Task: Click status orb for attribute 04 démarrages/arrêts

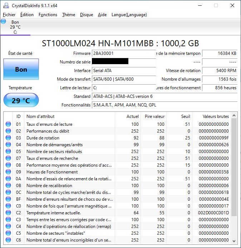Action: point(8,144)
